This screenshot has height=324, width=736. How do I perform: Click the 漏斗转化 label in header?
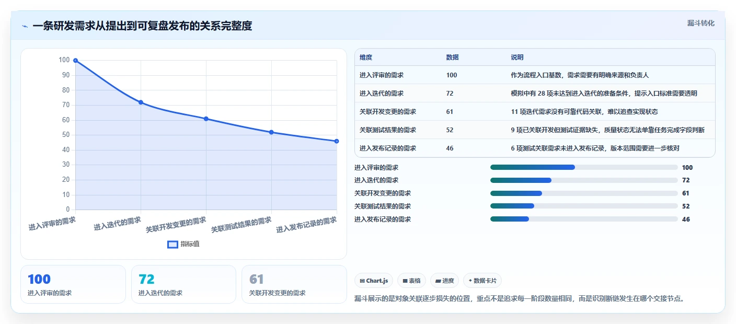tap(700, 23)
